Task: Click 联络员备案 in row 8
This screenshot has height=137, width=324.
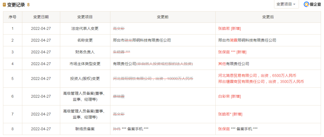Action: [x=85, y=129]
